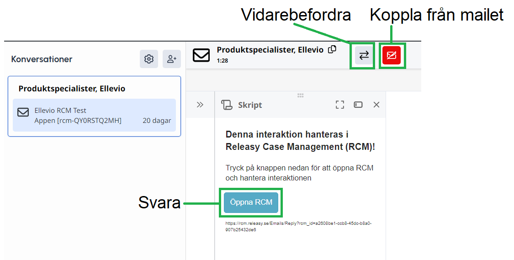The height and width of the screenshot is (260, 514).
Task: Click the Skript scroll icon
Action: [x=227, y=105]
